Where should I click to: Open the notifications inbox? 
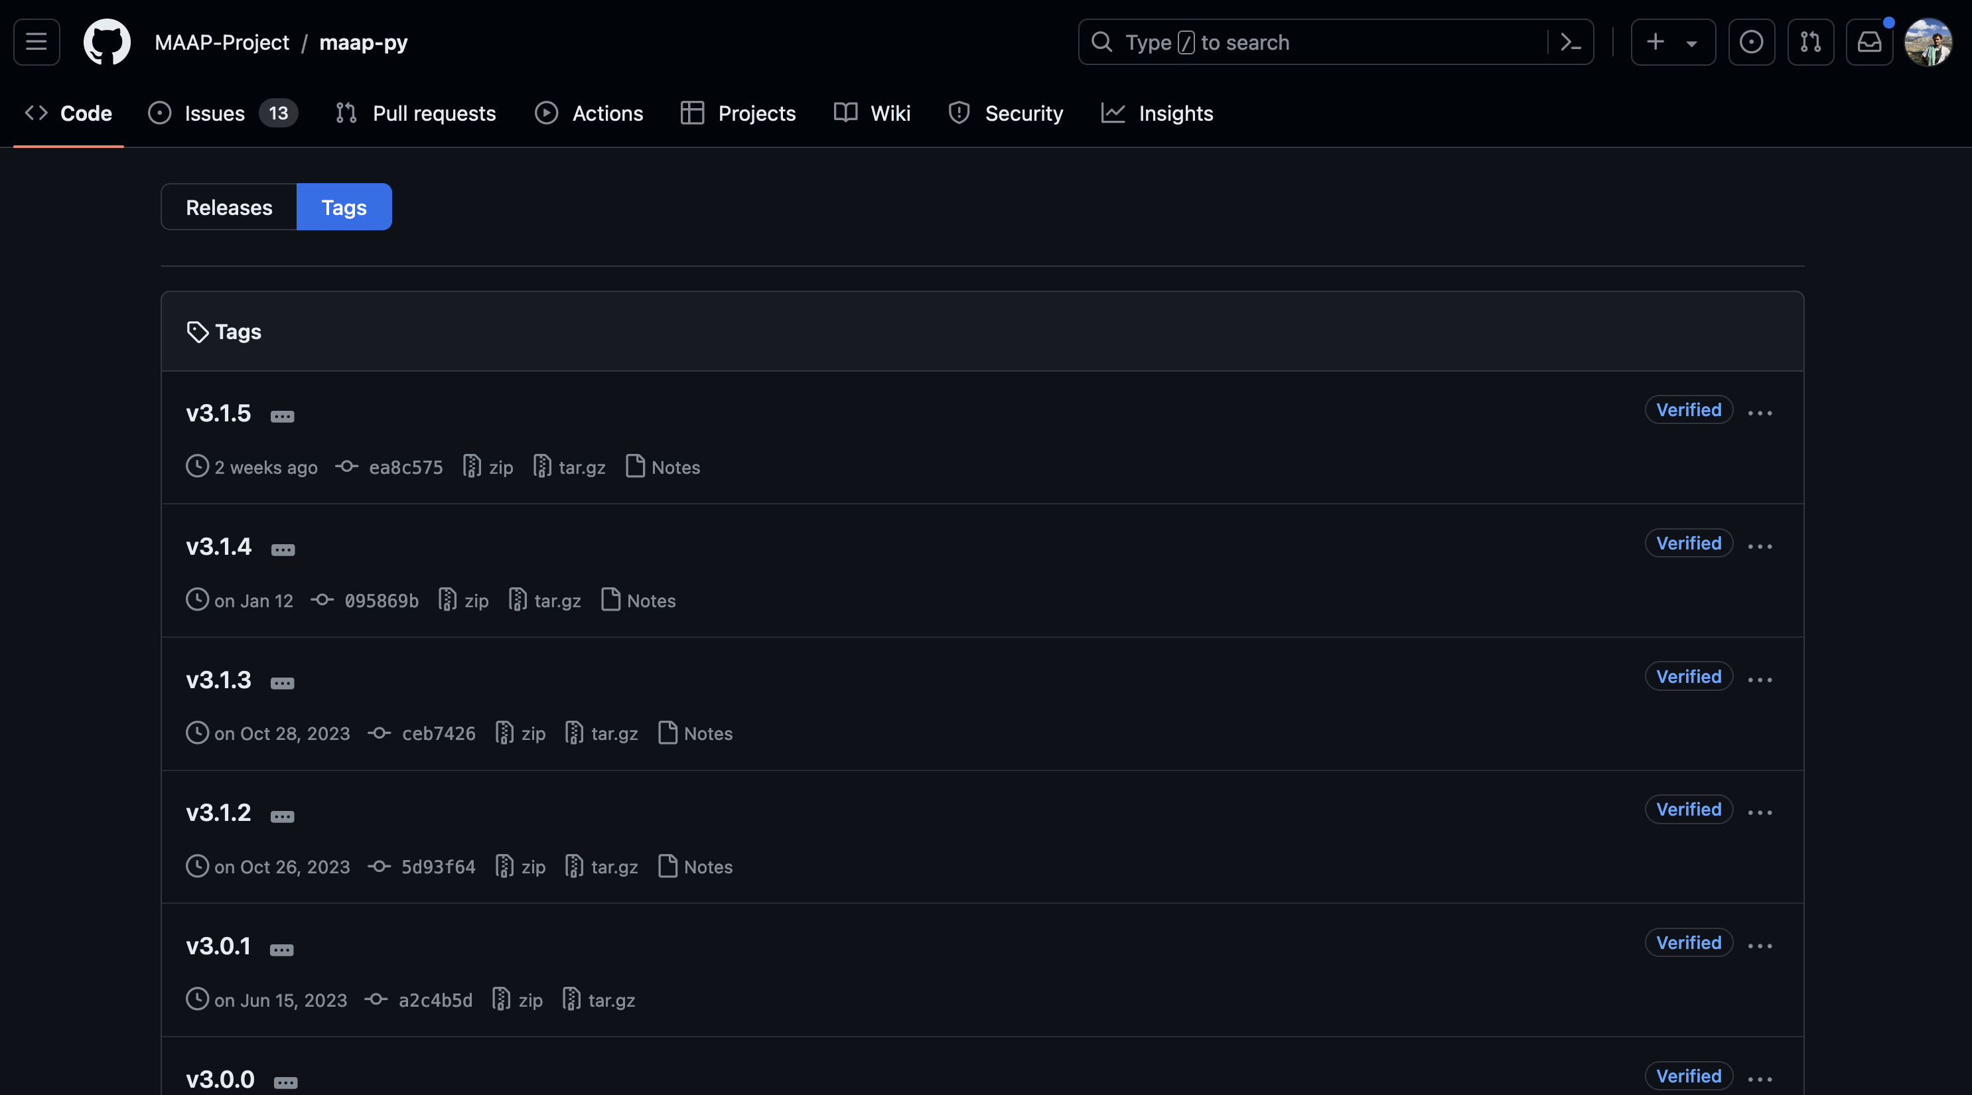1868,42
